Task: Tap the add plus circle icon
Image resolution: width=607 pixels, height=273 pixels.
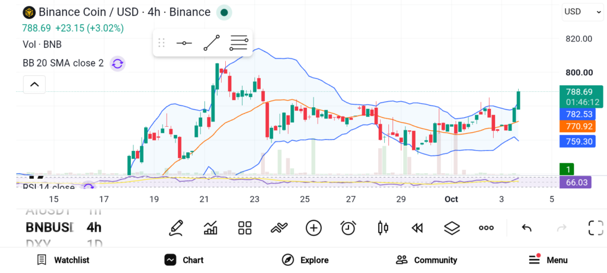Action: click(314, 228)
